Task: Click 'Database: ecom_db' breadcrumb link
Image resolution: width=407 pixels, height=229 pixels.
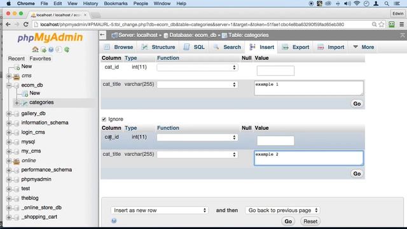Action: point(193,35)
